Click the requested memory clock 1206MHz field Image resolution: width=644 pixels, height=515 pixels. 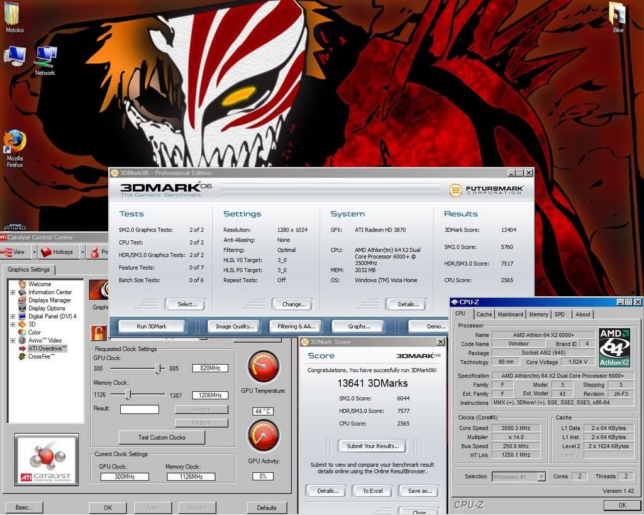coord(210,395)
